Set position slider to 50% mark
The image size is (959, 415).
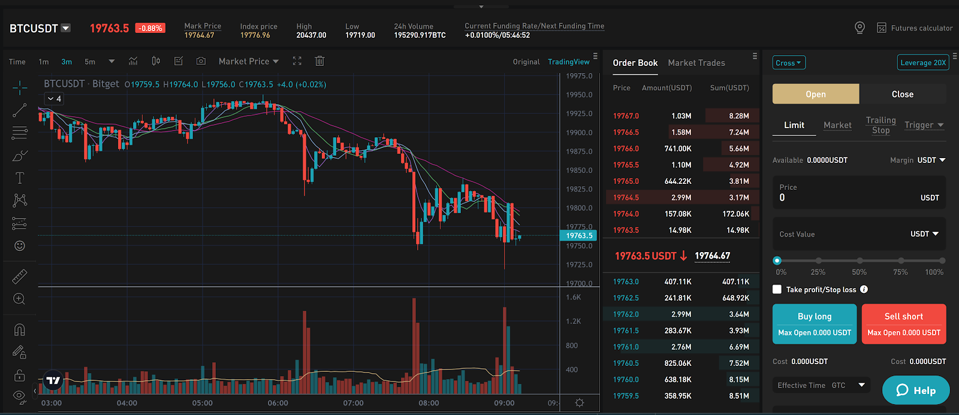click(860, 260)
